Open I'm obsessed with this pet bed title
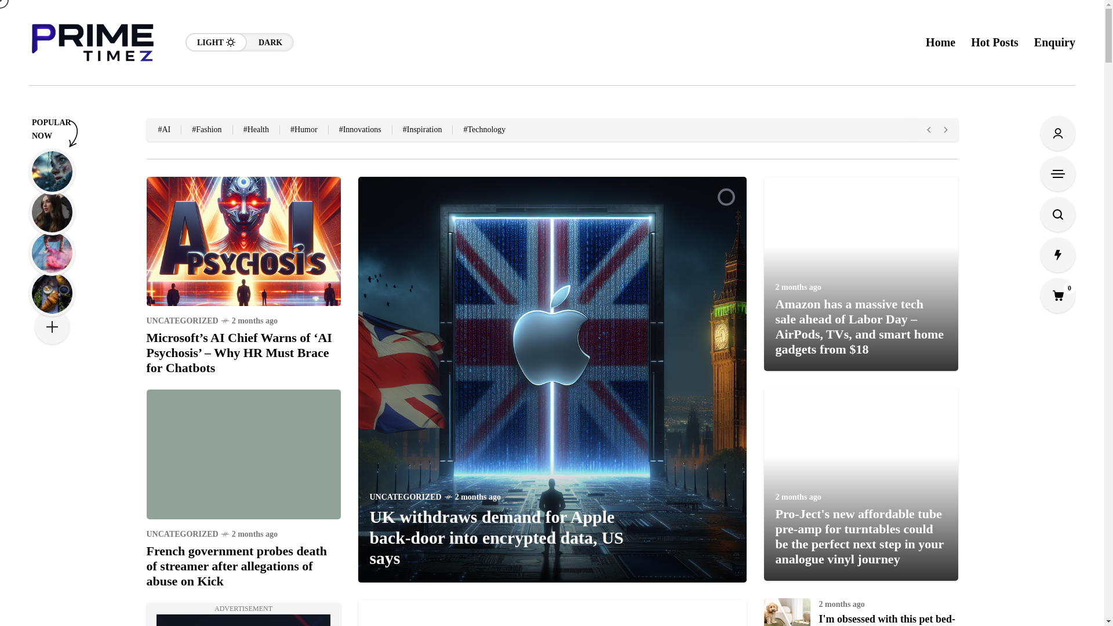The image size is (1113, 626). [x=886, y=619]
